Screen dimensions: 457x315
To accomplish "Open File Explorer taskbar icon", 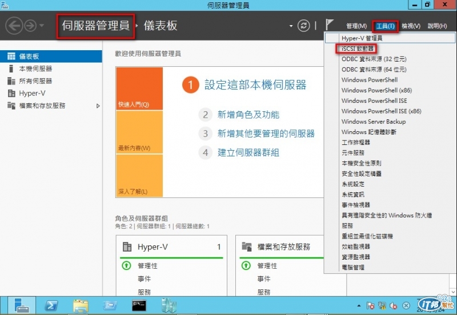I will click(81, 306).
